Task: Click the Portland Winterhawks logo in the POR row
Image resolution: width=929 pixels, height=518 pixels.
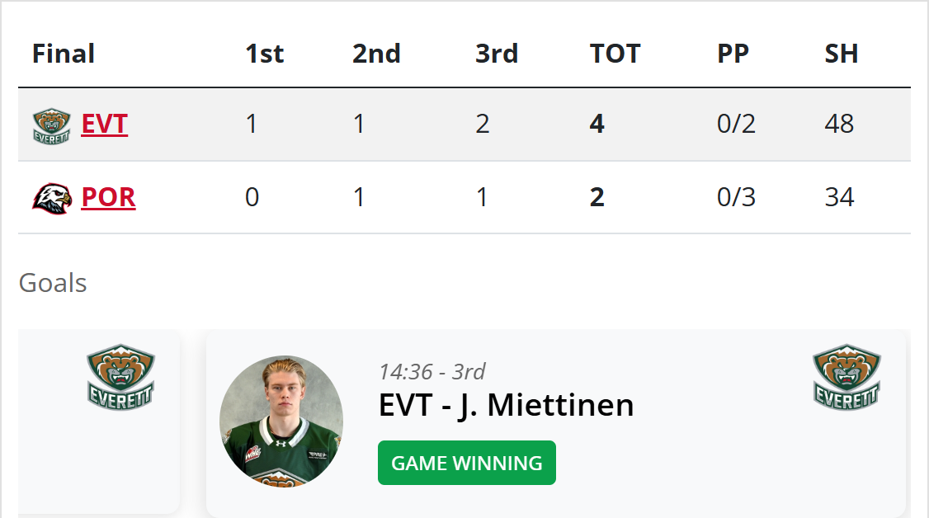Action: [51, 198]
